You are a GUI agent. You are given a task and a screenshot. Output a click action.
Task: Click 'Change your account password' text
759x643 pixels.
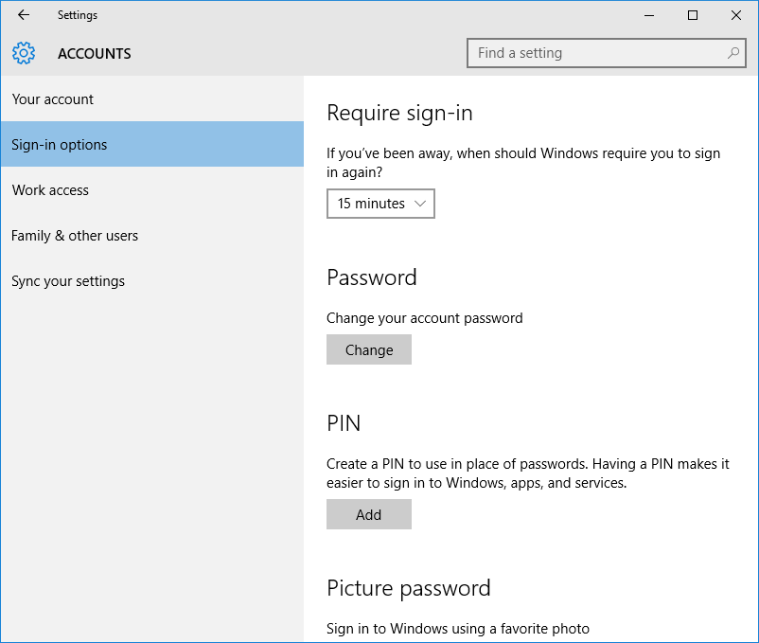point(425,318)
